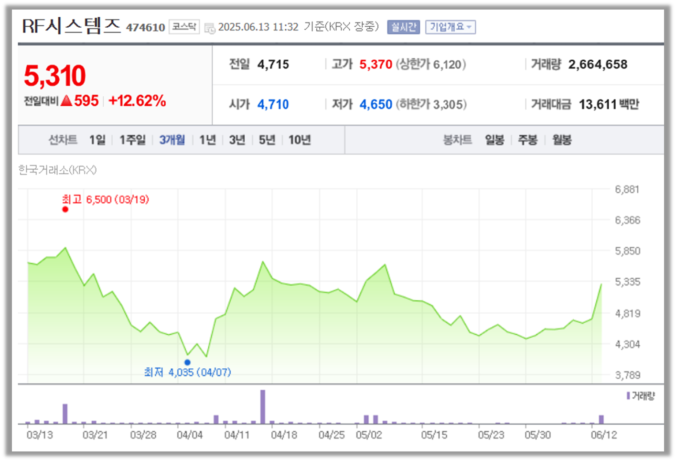Screen dimensions: 676x461
Task: Switch chart to 10년 range
Action: point(300,140)
